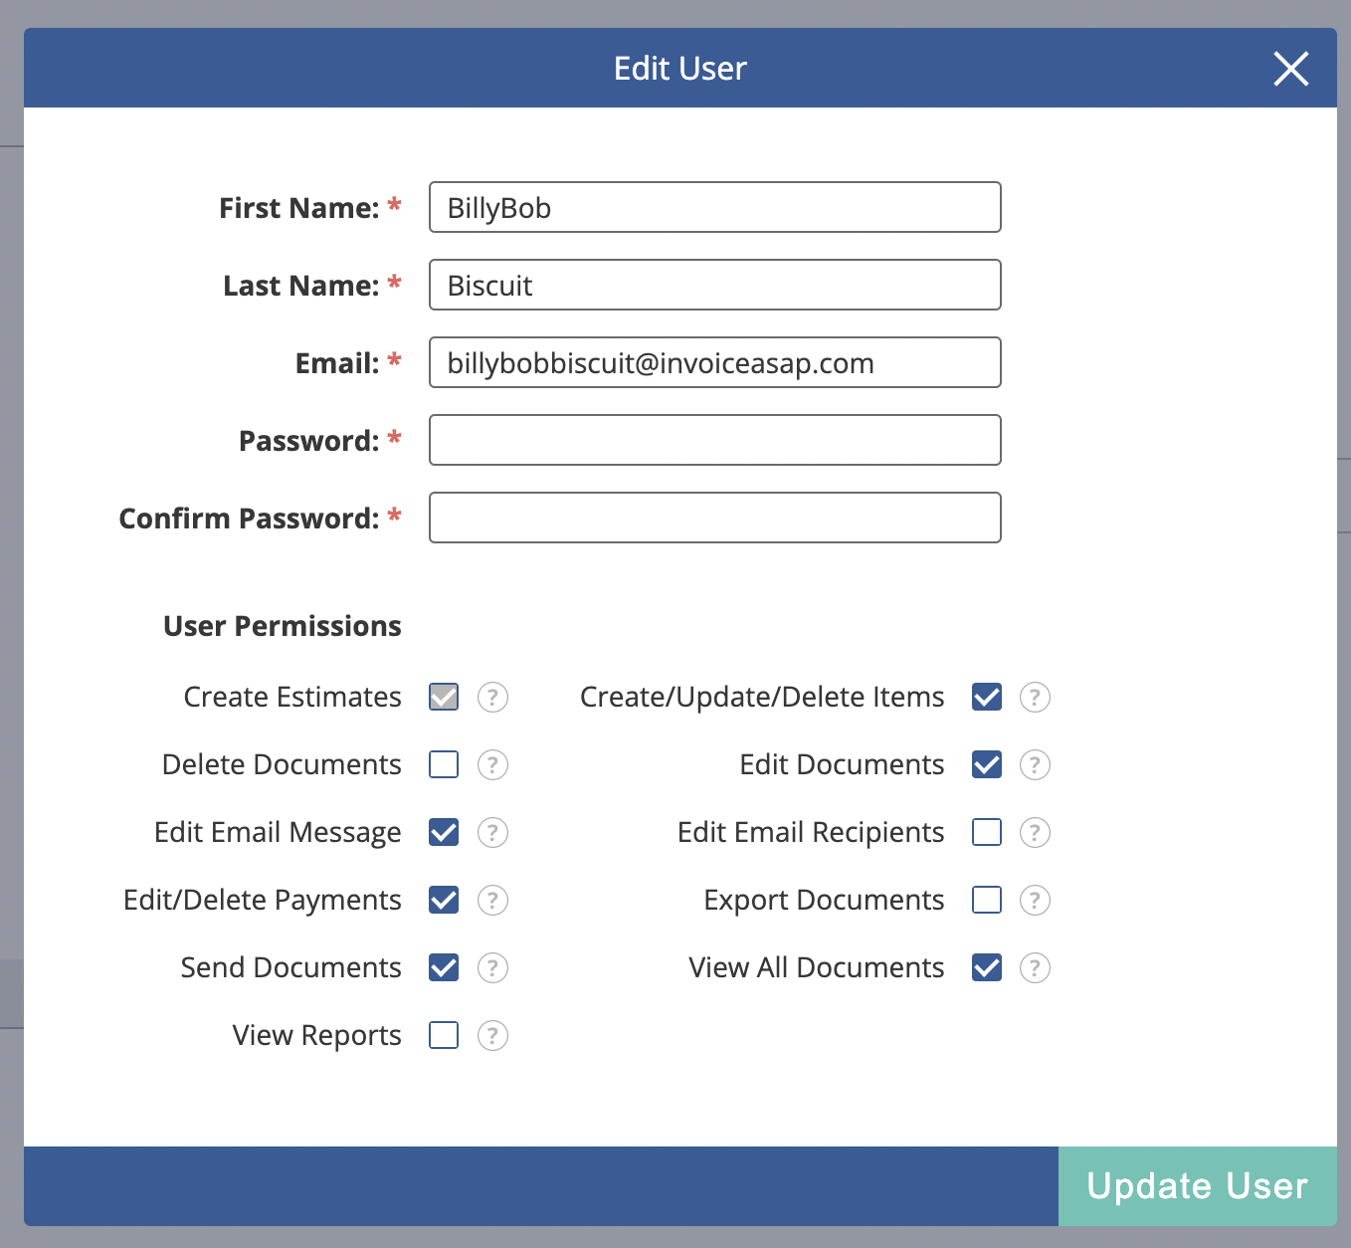Enable the View Reports permission
This screenshot has height=1248, width=1351.
tap(444, 1035)
